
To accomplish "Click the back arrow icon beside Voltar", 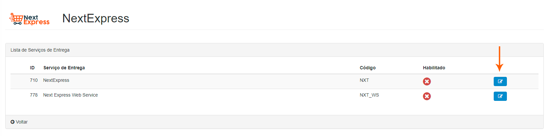I will point(13,122).
